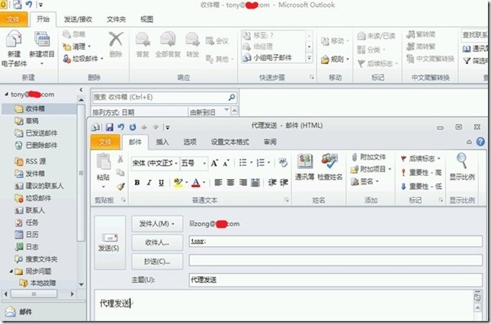Screen dimensions: 491x324
Task: Click the 检查姓名 check names icon
Action: click(x=329, y=162)
